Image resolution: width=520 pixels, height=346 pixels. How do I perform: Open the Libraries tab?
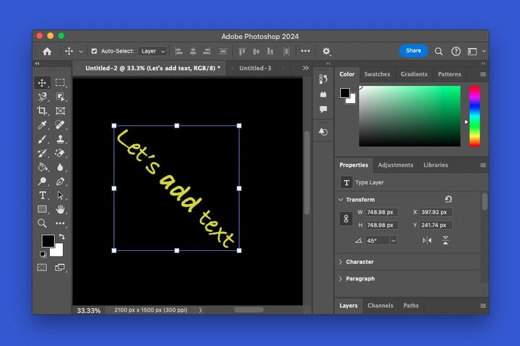(x=435, y=165)
